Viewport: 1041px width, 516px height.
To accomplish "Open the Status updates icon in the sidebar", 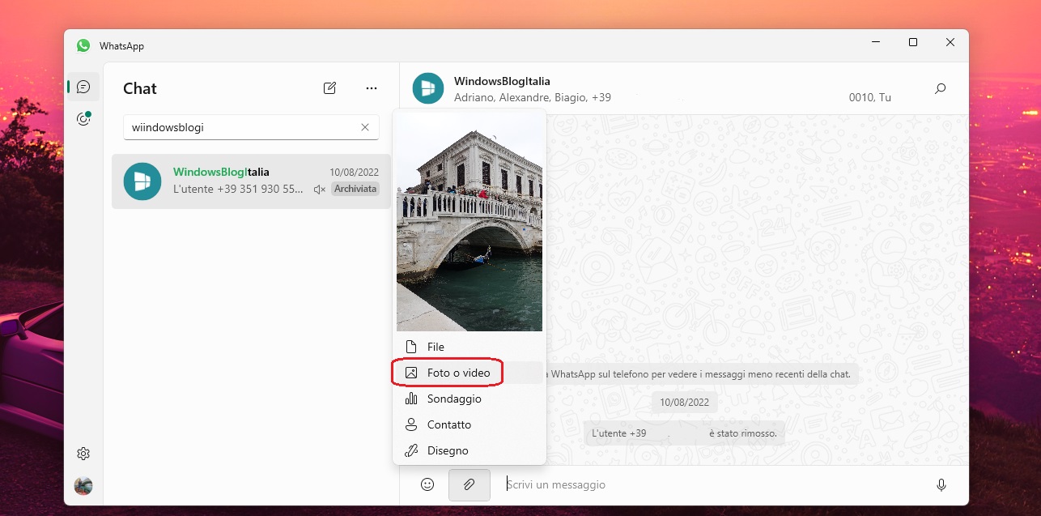I will [83, 119].
